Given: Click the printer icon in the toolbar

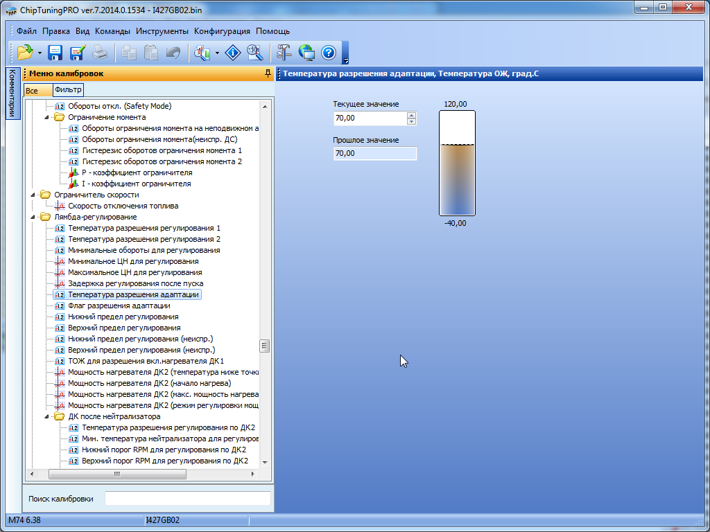Looking at the screenshot, I should coord(100,52).
